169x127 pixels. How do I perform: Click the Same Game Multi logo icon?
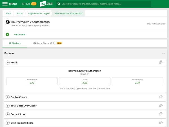pyautogui.click(x=34, y=43)
